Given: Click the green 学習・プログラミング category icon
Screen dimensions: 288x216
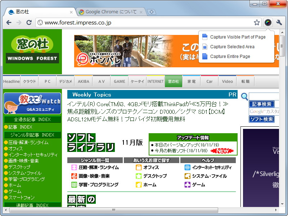Looking at the screenshot, I should coord(74,185).
